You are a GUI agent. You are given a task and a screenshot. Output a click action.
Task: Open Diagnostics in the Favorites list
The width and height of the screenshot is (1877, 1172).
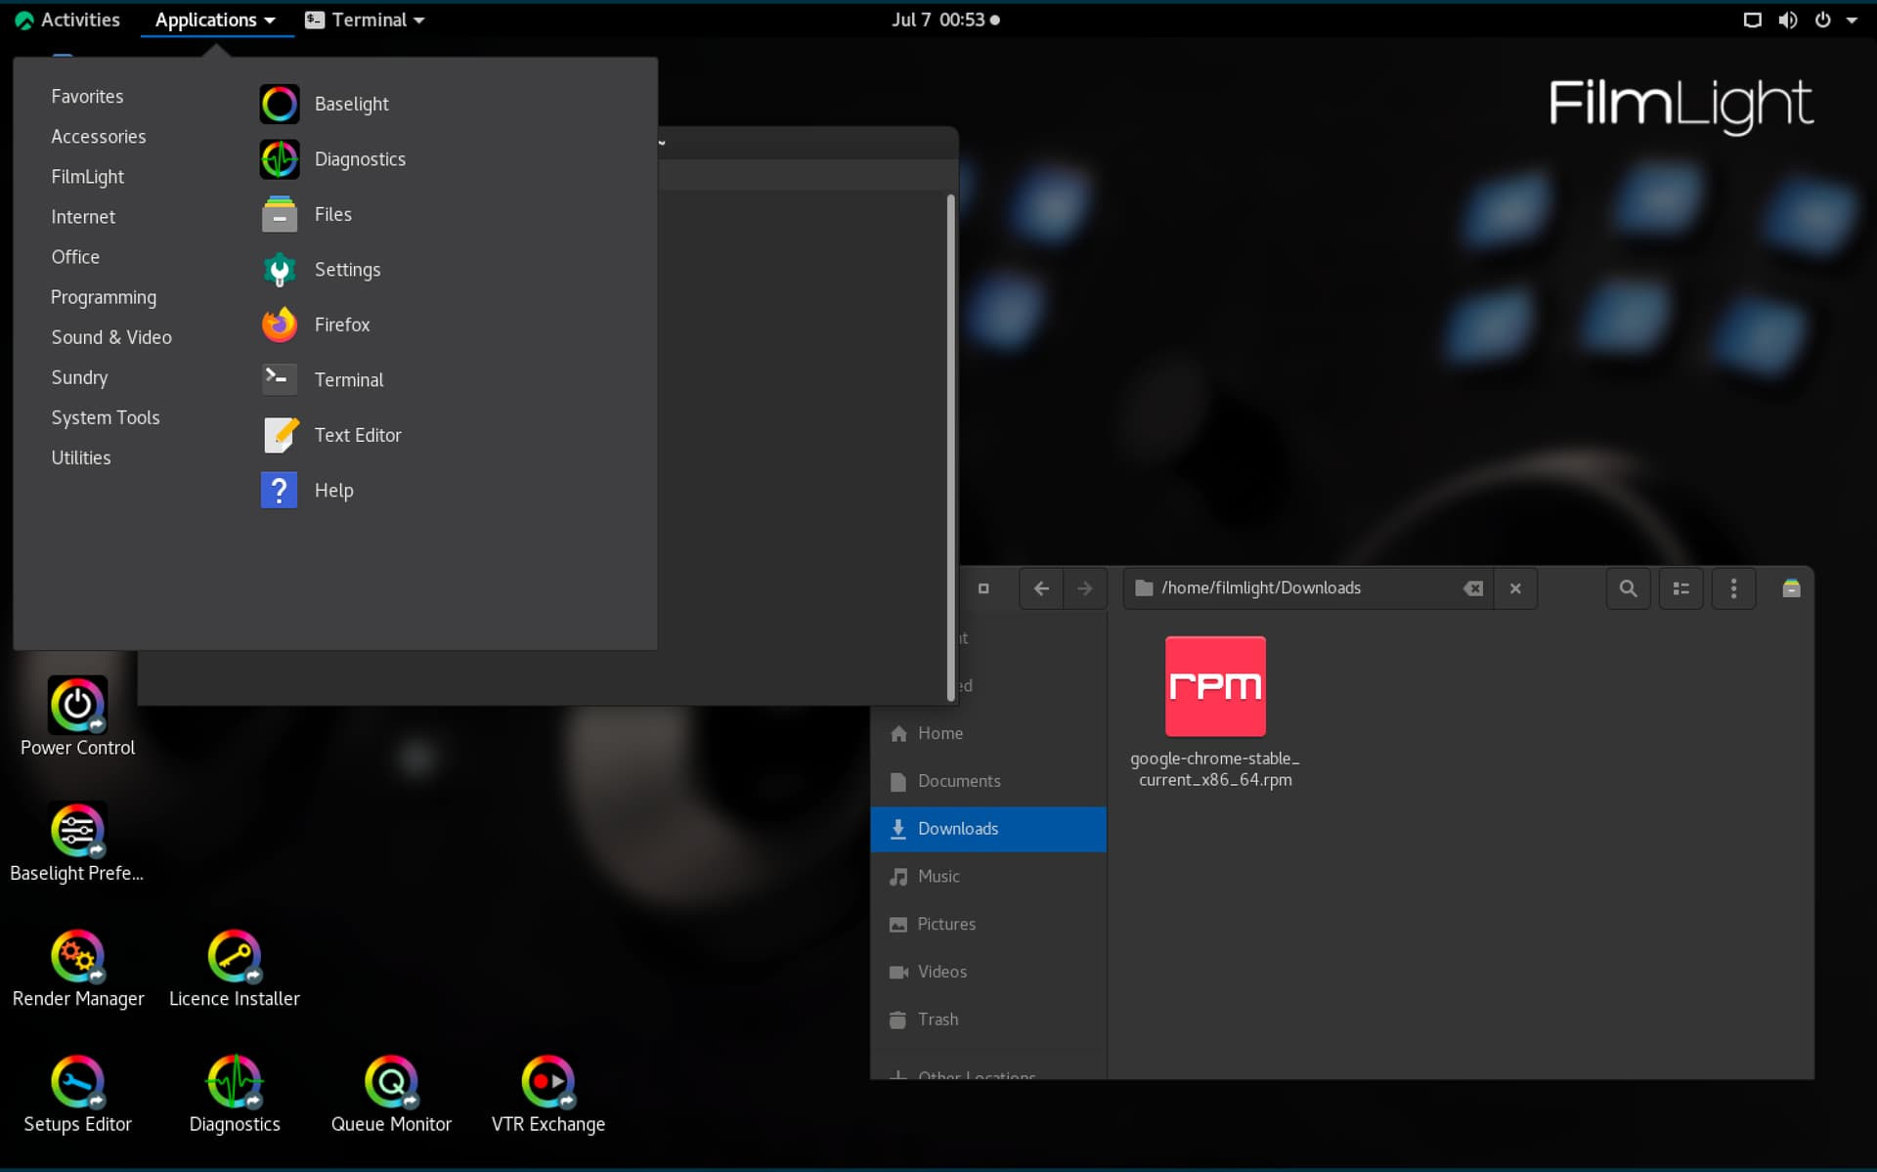pos(332,159)
